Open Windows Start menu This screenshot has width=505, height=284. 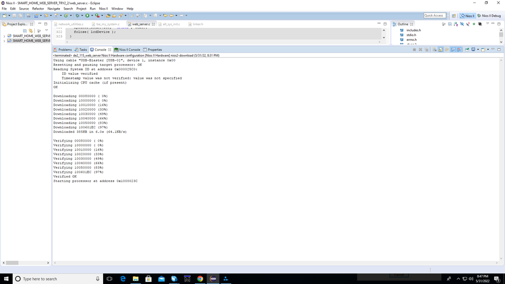pos(6,279)
